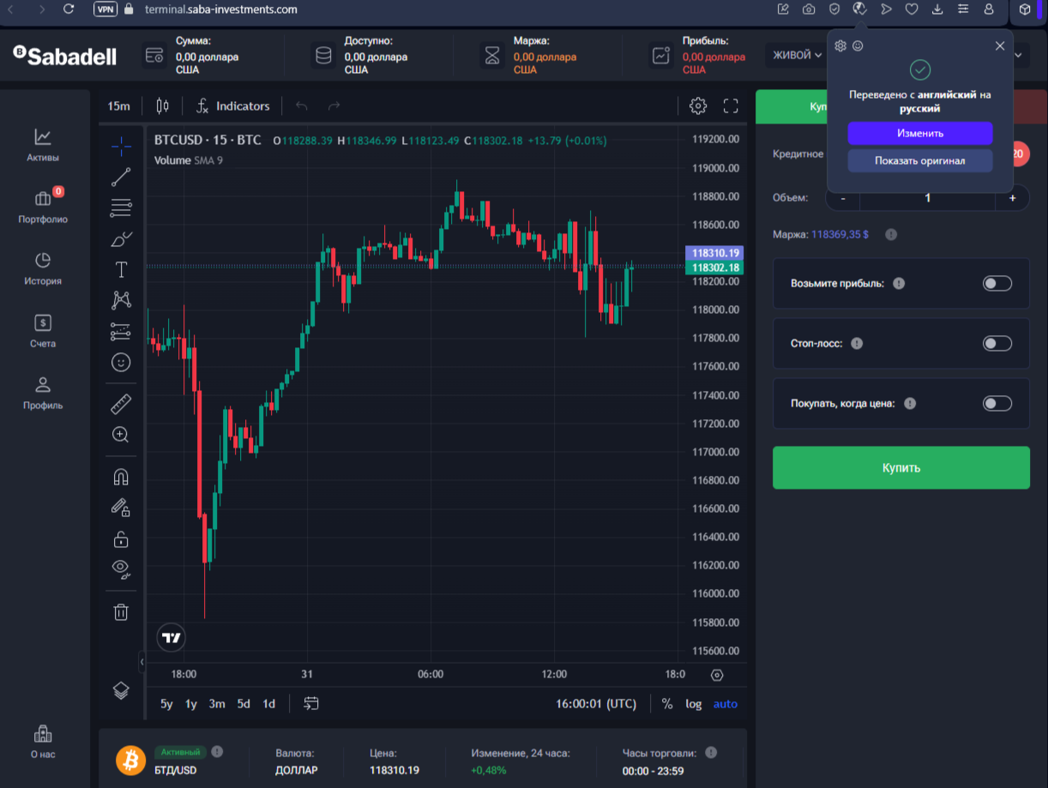Screen dimensions: 1048x788
Task: Click Показать оригинал in translation popup
Action: click(920, 160)
